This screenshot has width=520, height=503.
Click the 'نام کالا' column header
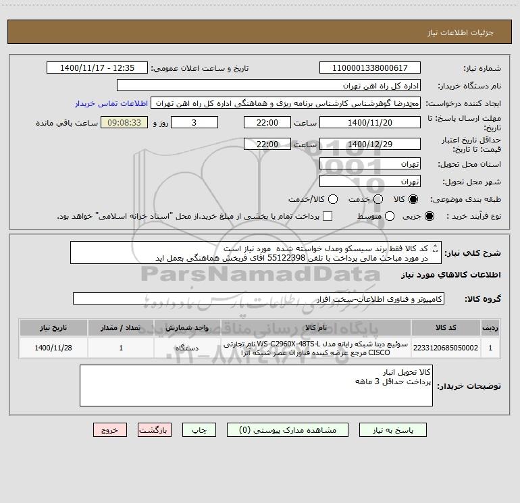coord(316,327)
